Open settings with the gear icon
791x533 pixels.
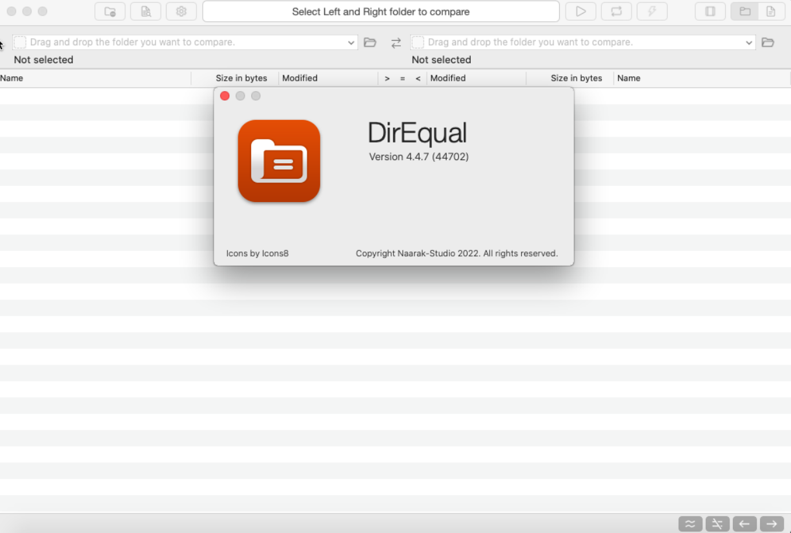click(x=181, y=12)
